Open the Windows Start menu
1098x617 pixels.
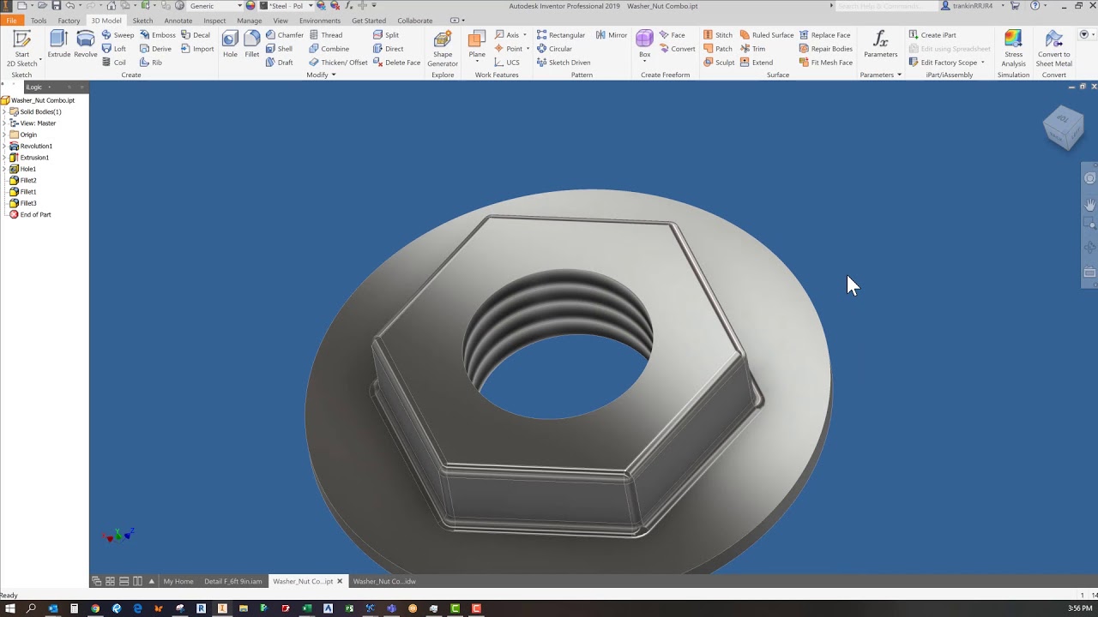(10, 608)
